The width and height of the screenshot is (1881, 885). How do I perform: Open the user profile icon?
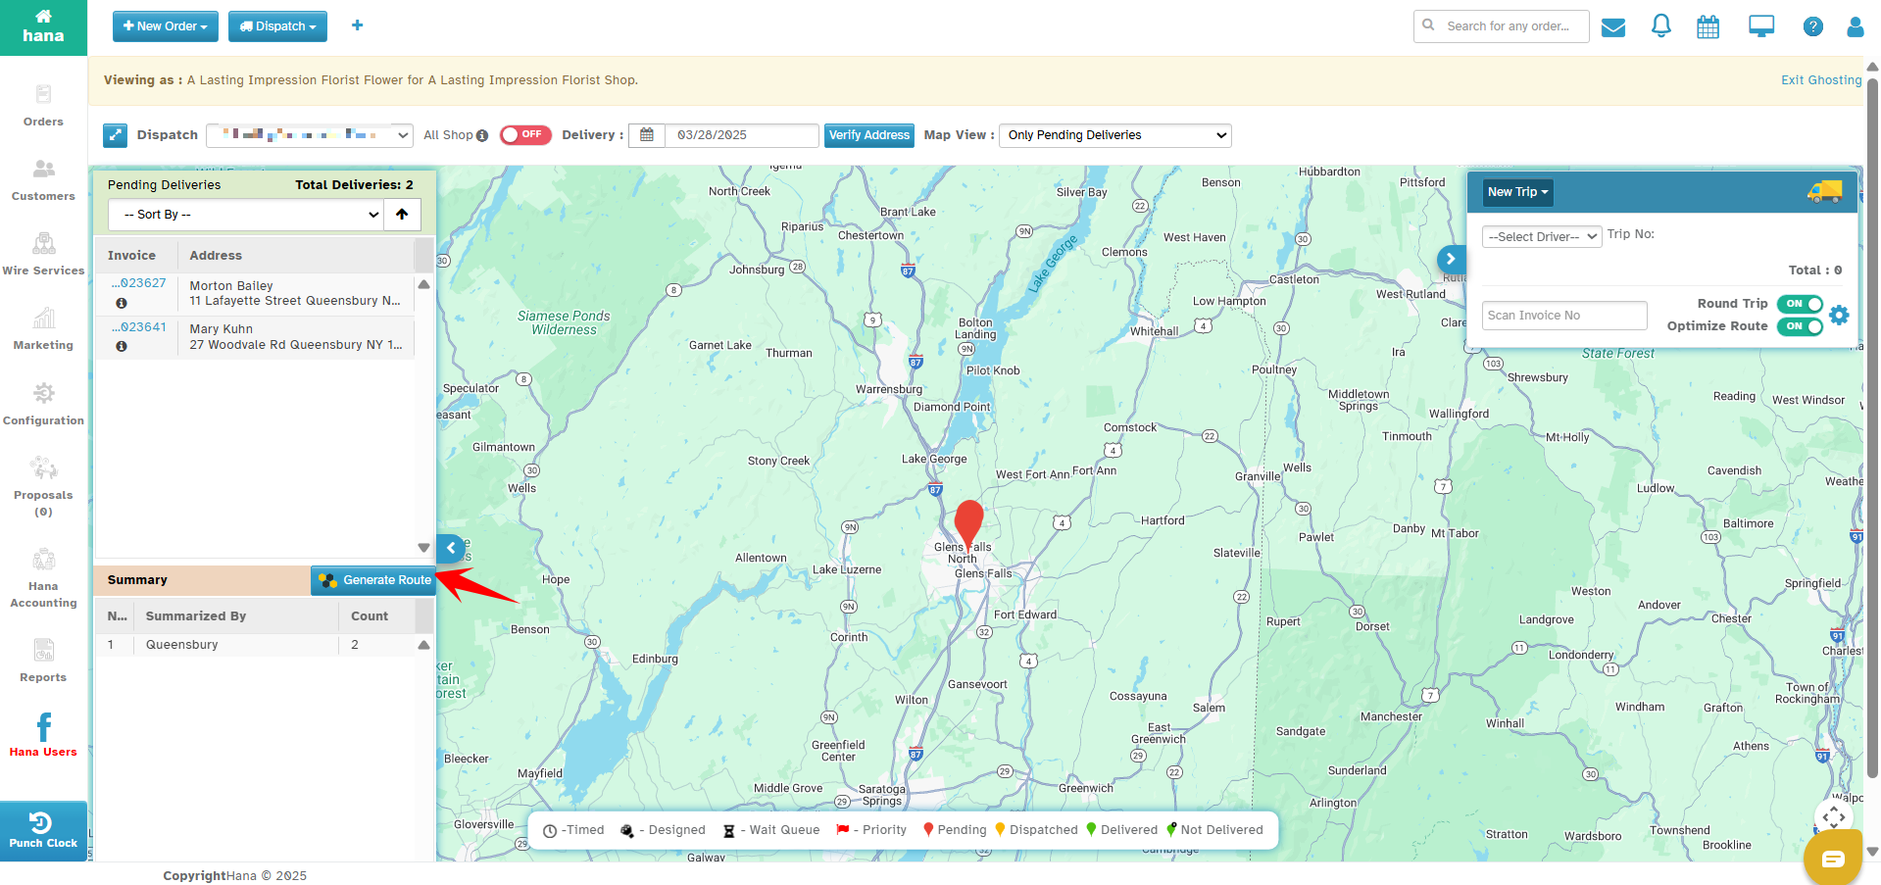click(x=1856, y=26)
